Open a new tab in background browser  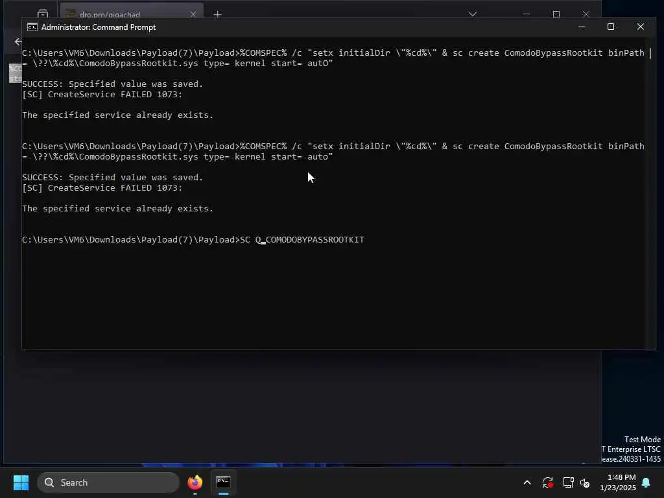[x=218, y=14]
